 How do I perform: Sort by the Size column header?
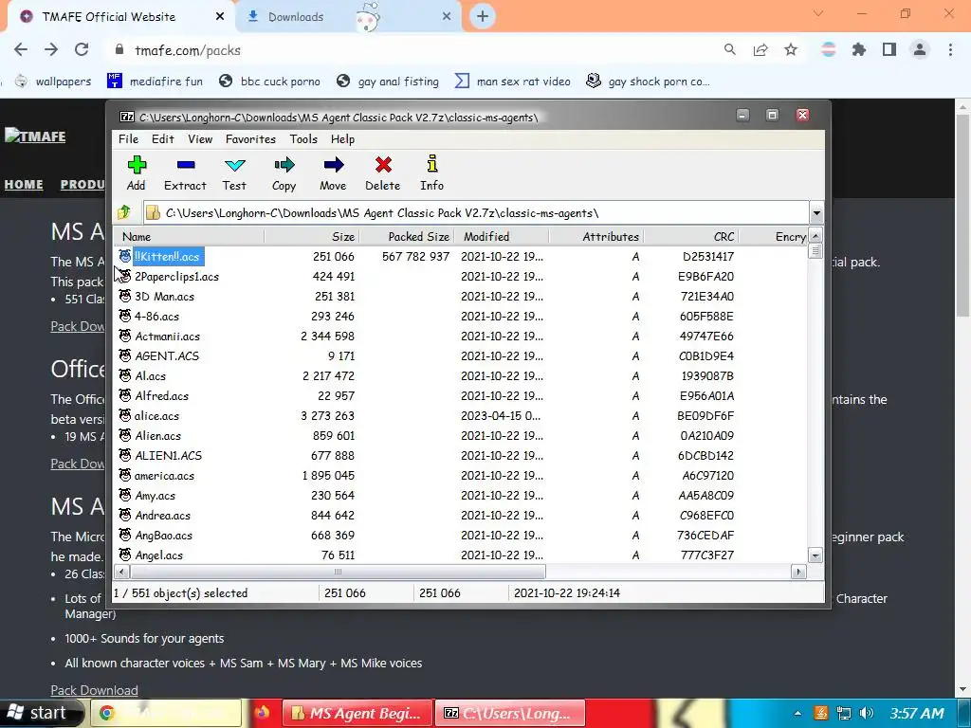click(x=312, y=236)
